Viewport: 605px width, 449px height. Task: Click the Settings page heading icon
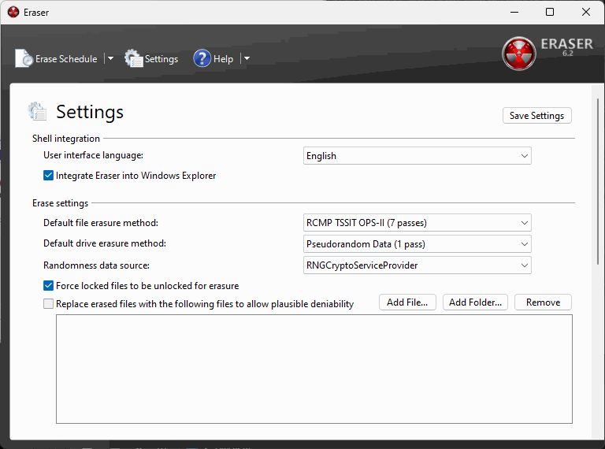tap(38, 112)
